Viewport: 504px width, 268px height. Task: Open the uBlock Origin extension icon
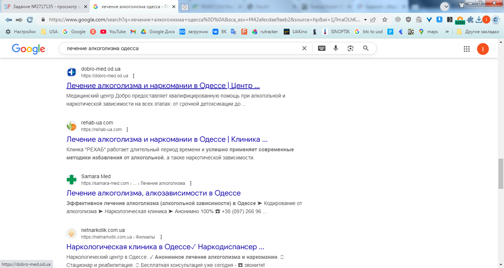408,20
